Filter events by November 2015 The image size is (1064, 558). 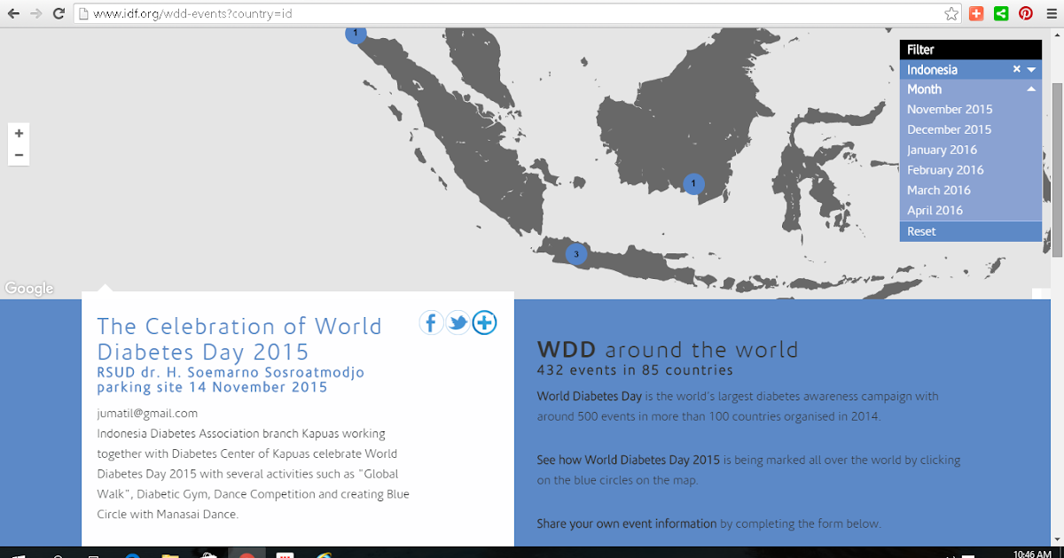click(x=950, y=109)
